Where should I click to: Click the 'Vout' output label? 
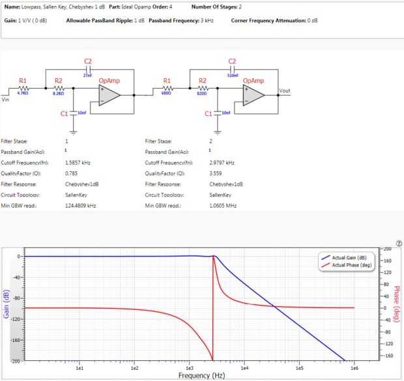coord(285,91)
